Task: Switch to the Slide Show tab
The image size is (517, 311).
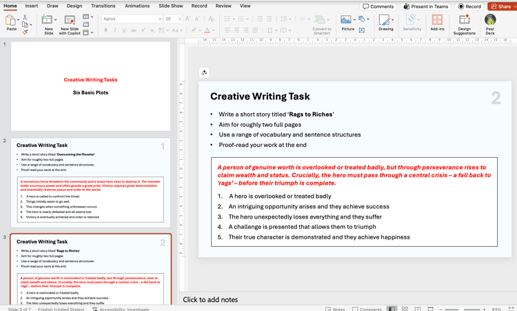Action: (170, 6)
